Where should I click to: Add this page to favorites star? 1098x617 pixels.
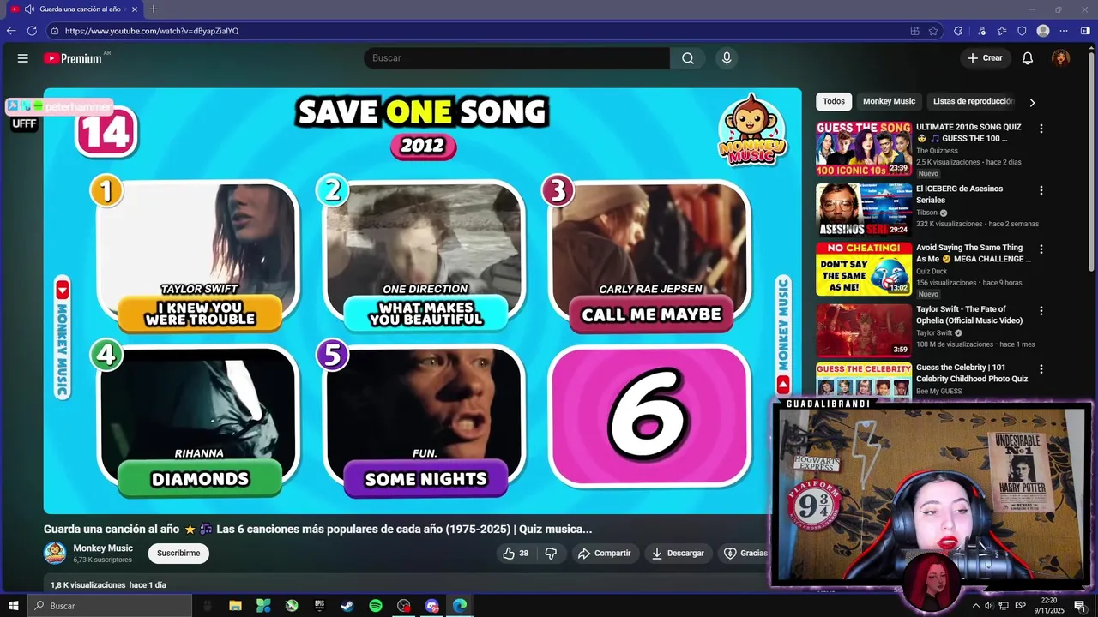[933, 31]
